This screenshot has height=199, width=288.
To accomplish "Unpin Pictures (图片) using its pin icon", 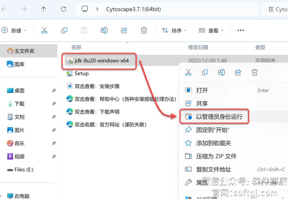I will tap(54, 130).
